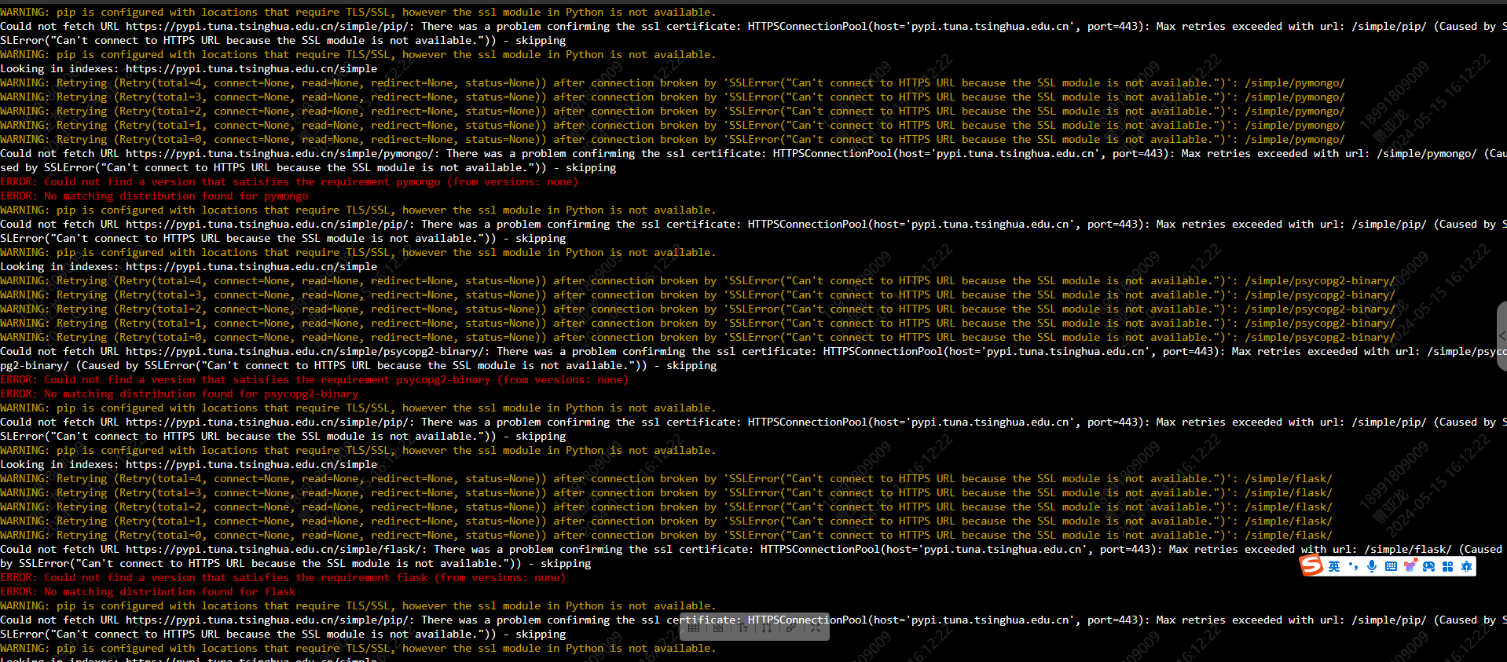Click the table grid icon in floating toolbar
This screenshot has width=1507, height=662.
click(694, 628)
